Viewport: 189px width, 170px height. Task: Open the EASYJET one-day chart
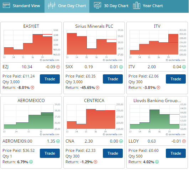pyautogui.click(x=31, y=45)
